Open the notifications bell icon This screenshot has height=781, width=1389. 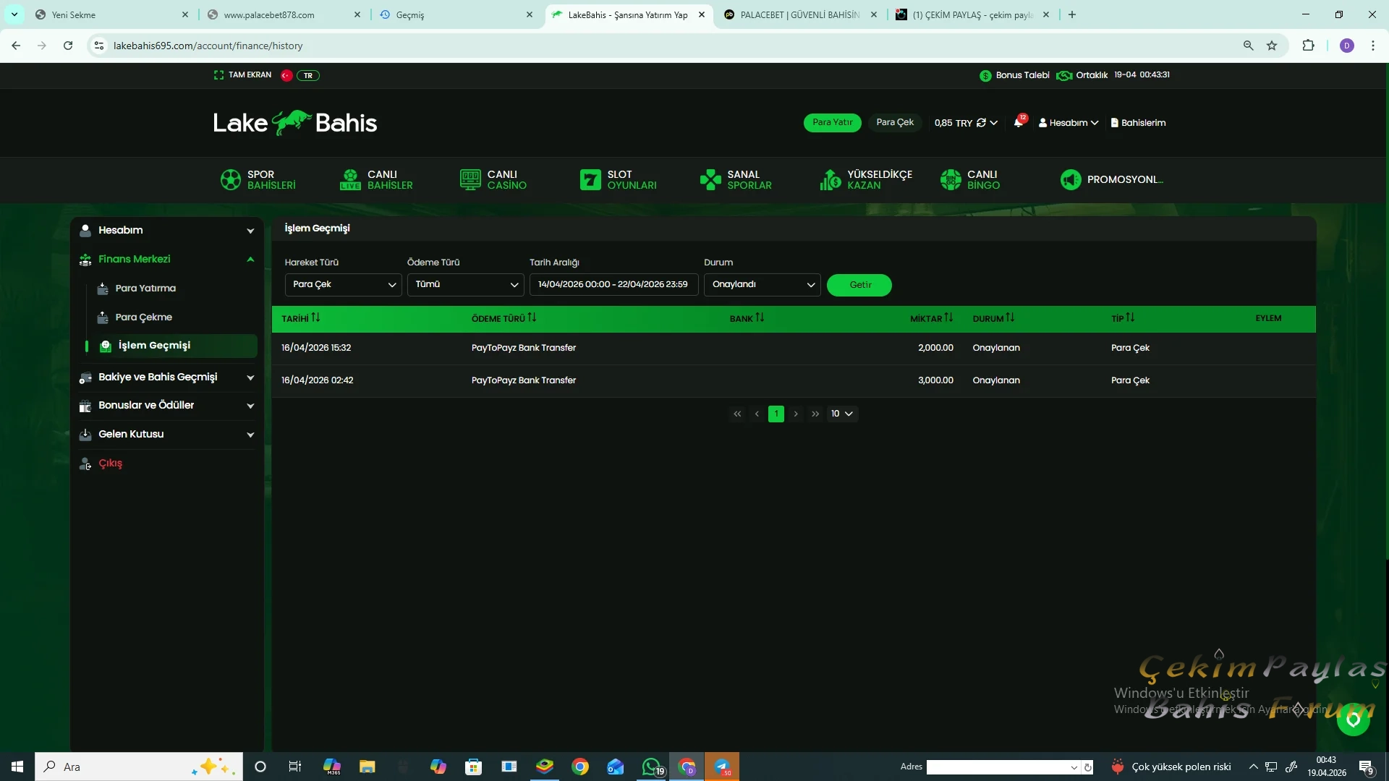pyautogui.click(x=1019, y=122)
